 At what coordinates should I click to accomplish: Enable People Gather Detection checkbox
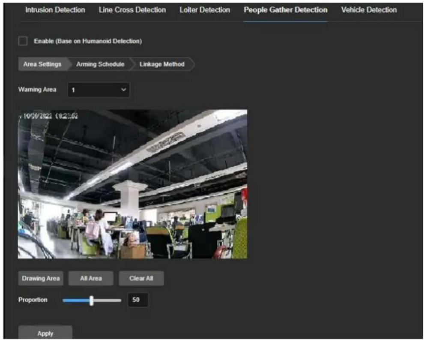point(23,41)
